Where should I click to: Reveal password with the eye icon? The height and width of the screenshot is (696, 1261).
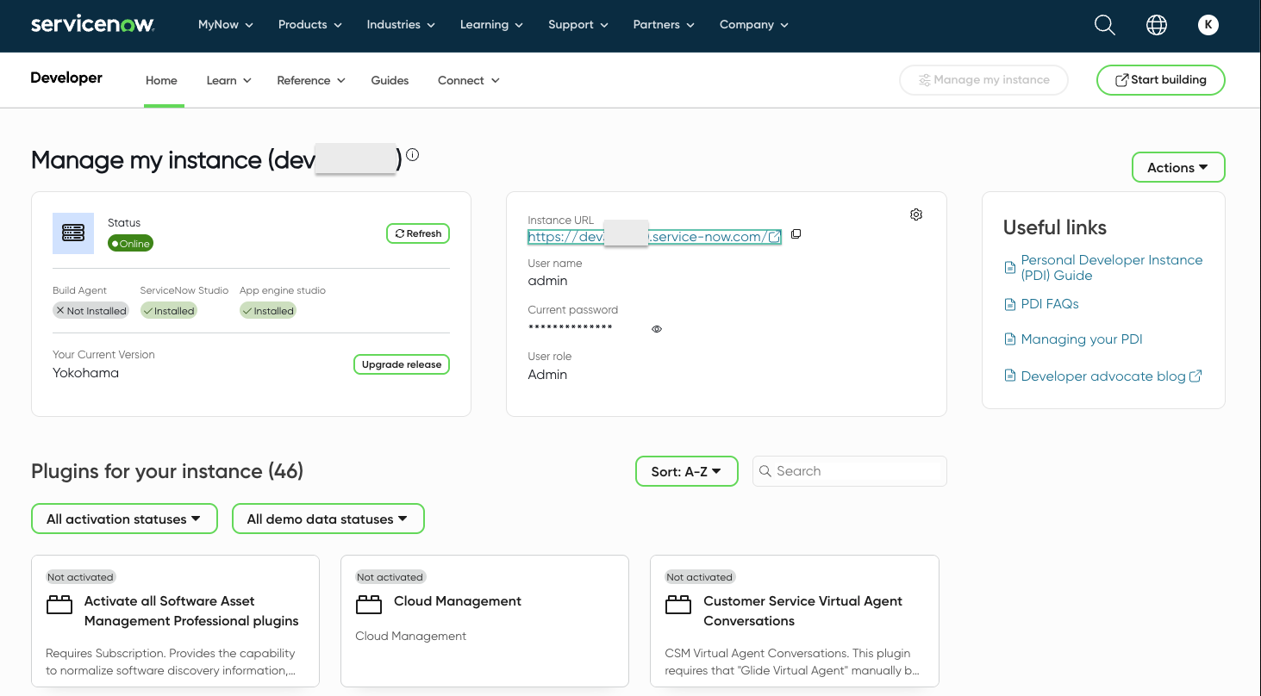(x=657, y=329)
